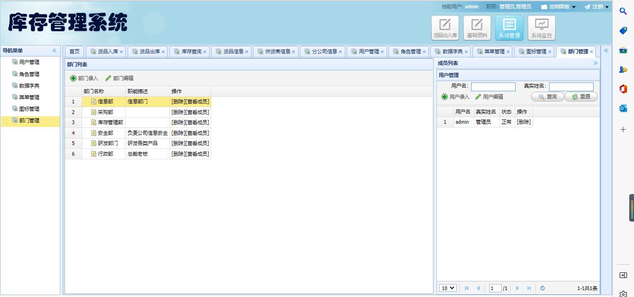
Task: Open the page size dropdown
Action: point(448,288)
